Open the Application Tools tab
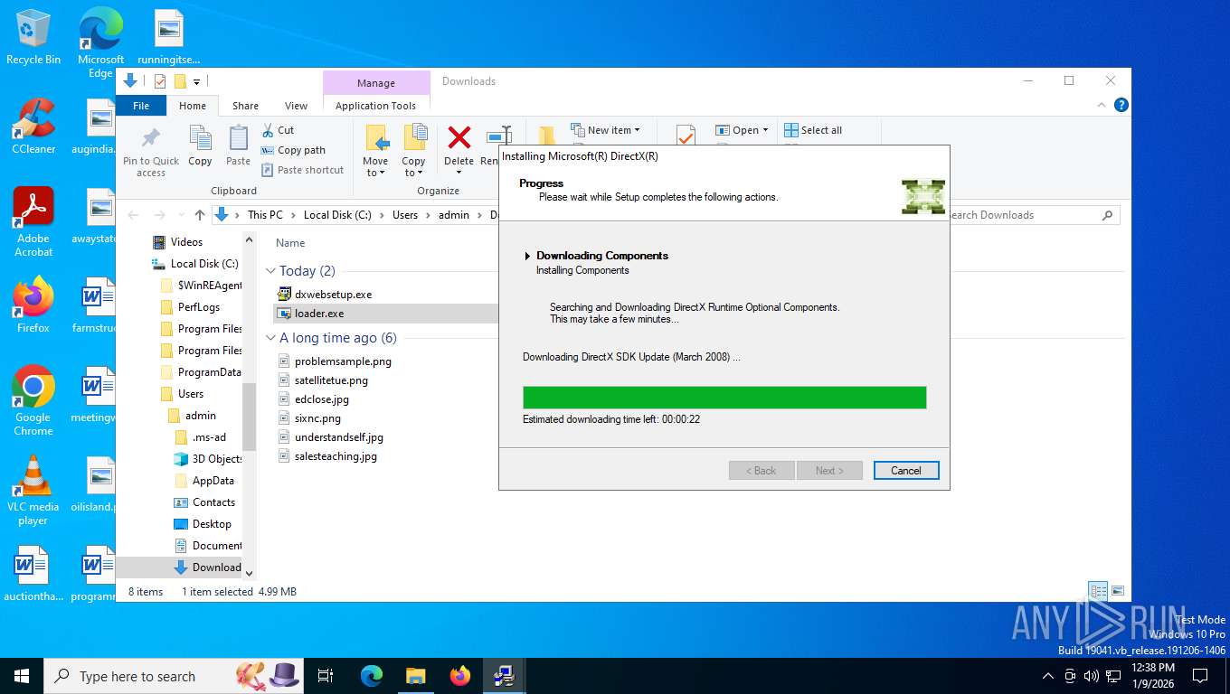Screen dimensions: 1230x694 pos(375,106)
